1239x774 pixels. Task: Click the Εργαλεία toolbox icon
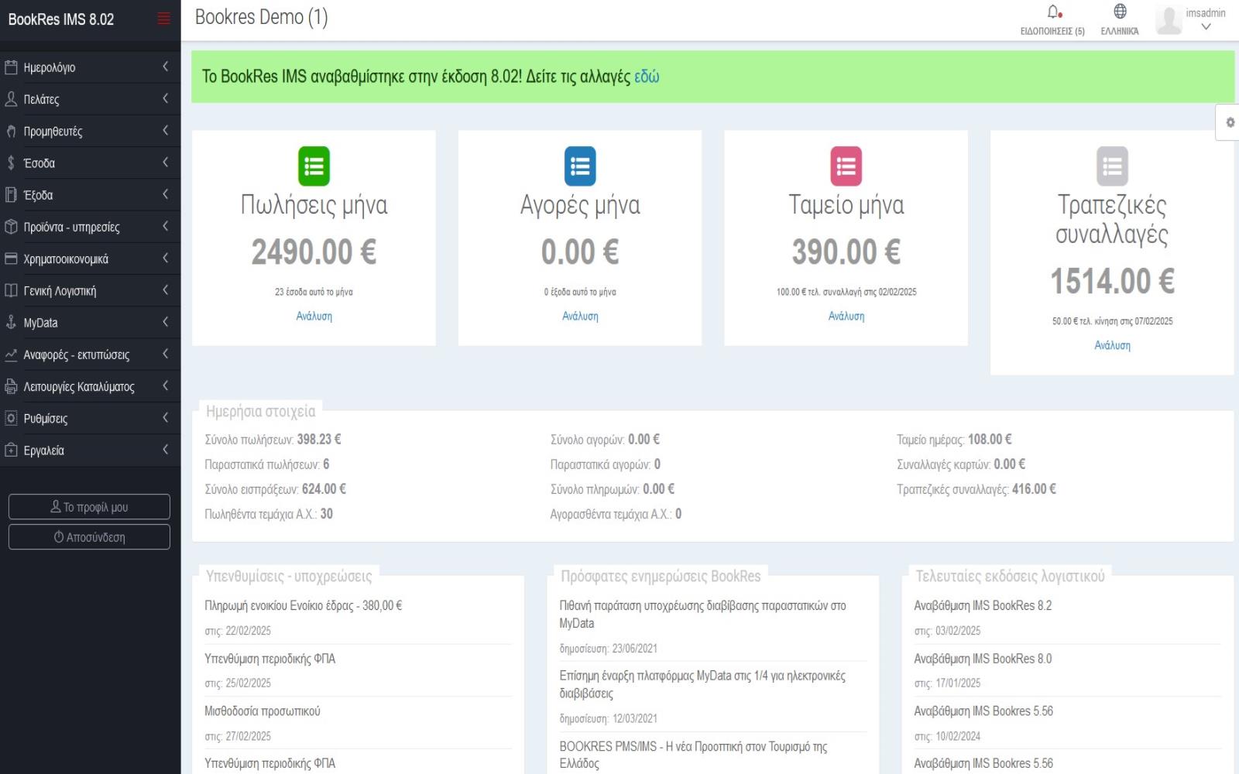click(11, 450)
